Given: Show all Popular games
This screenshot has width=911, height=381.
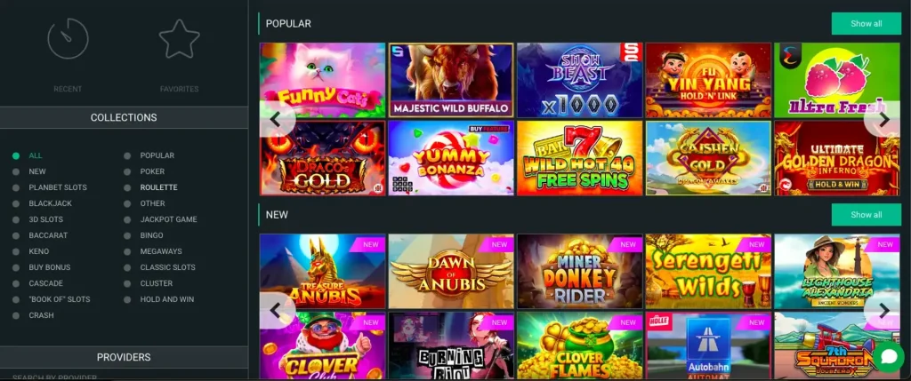Looking at the screenshot, I should 867,24.
